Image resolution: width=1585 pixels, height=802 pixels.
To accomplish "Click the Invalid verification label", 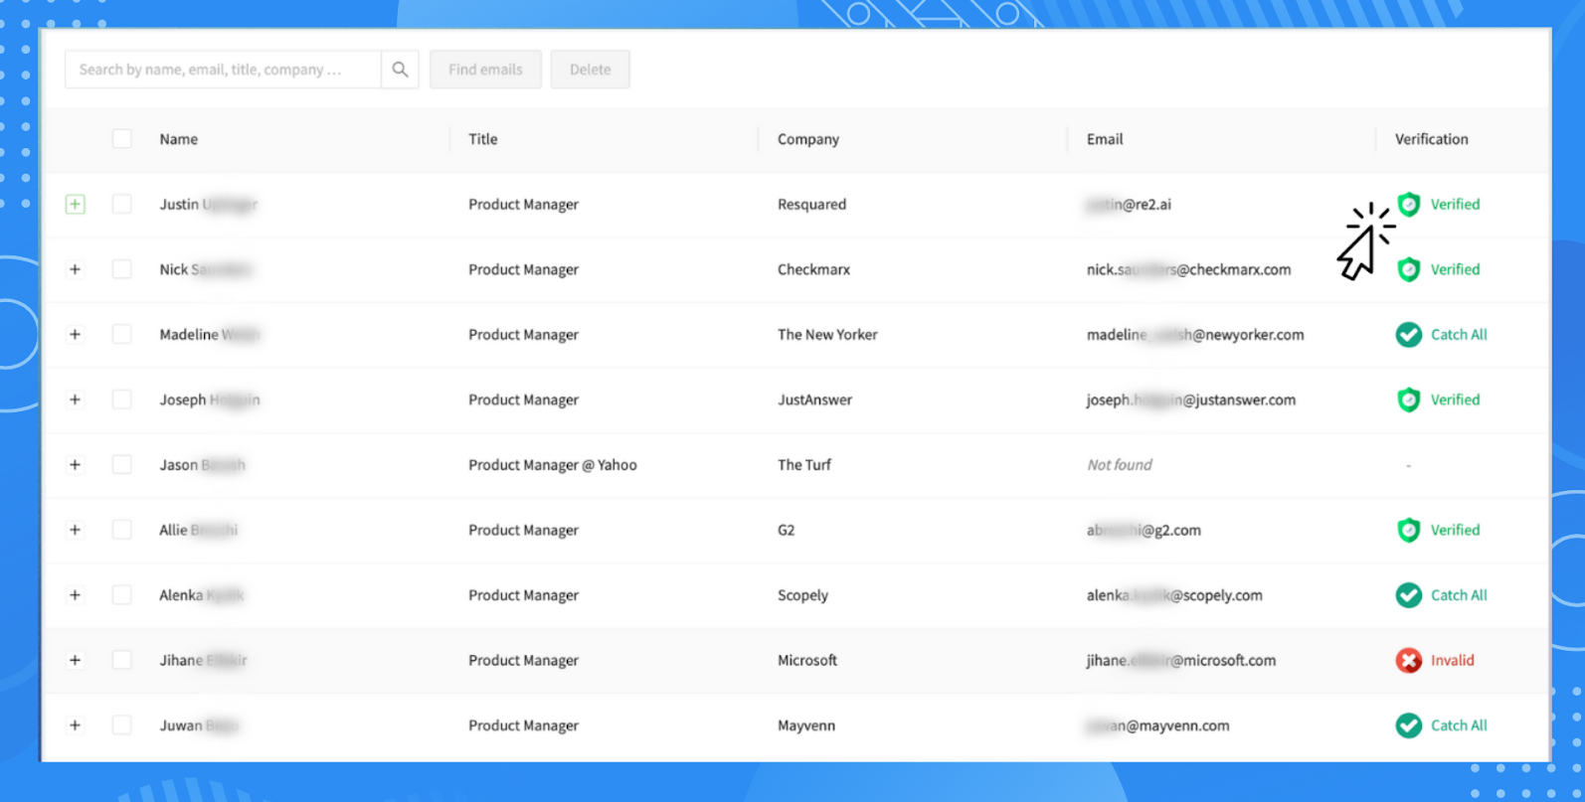I will (1452, 660).
